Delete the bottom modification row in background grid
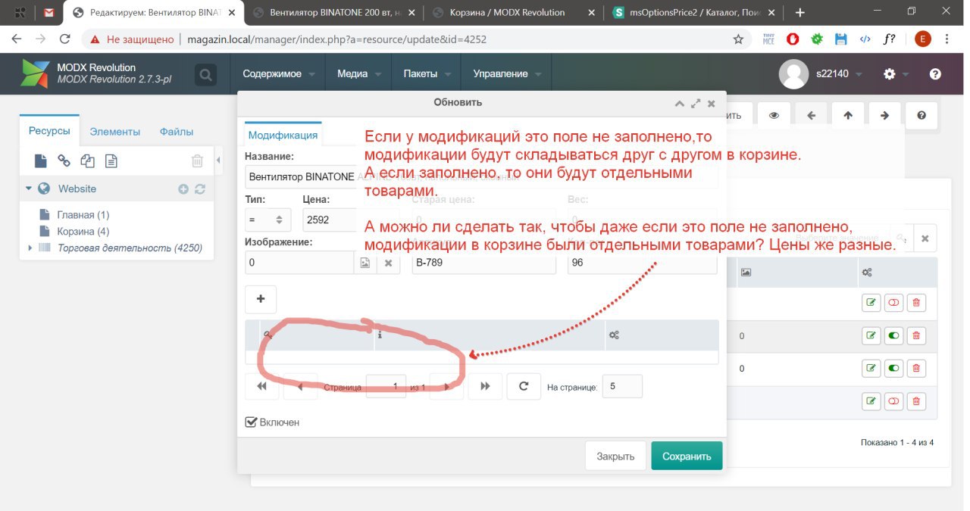This screenshot has height=511, width=970. pos(916,401)
